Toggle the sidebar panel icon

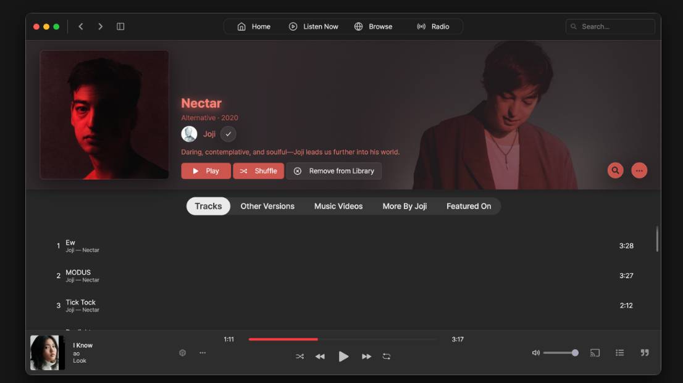[120, 27]
